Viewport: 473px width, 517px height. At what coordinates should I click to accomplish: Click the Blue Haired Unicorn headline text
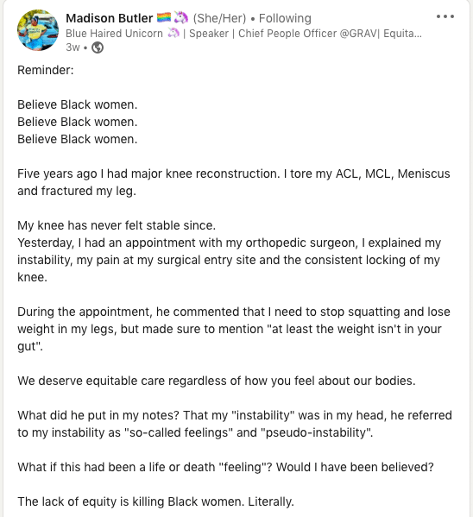click(x=114, y=34)
